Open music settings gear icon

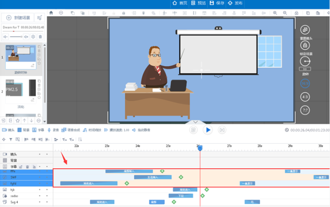33,37
